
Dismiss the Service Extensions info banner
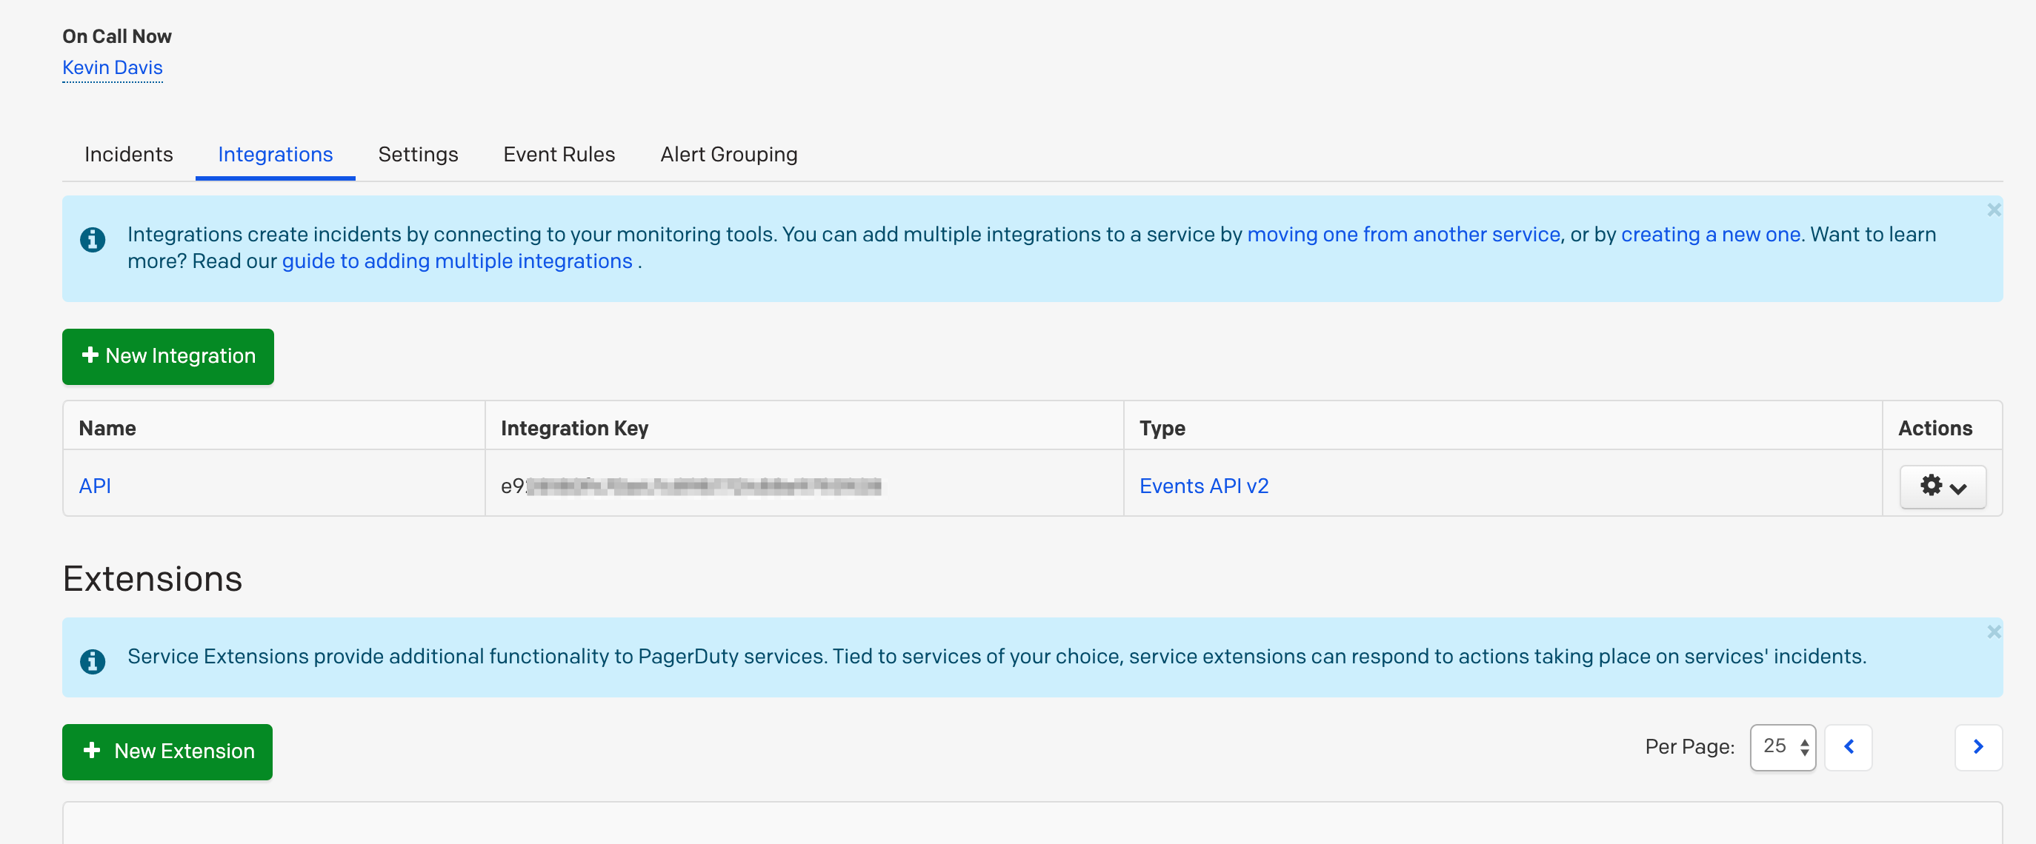(1993, 632)
